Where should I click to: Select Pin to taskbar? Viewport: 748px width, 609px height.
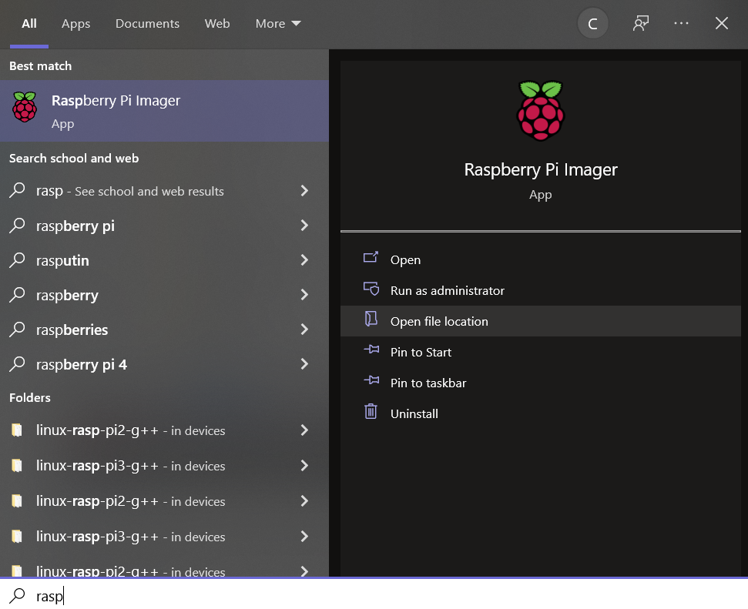coord(541,383)
